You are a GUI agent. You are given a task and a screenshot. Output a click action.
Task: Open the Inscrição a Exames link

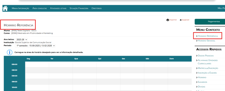click(x=207, y=73)
